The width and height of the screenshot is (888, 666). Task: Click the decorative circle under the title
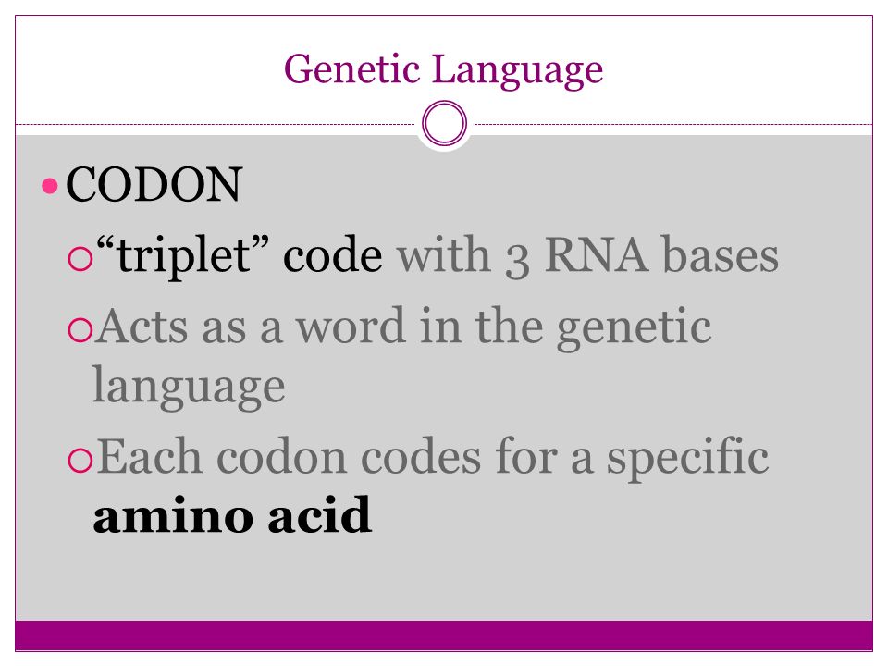pos(445,123)
